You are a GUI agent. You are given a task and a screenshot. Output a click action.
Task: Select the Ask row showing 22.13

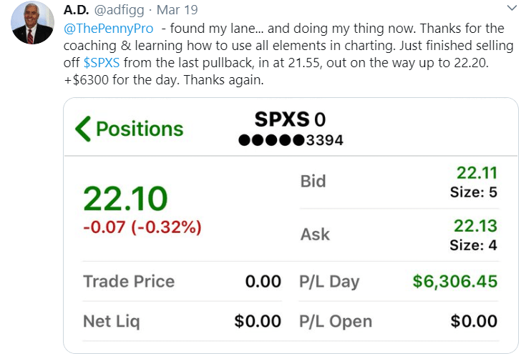point(399,234)
